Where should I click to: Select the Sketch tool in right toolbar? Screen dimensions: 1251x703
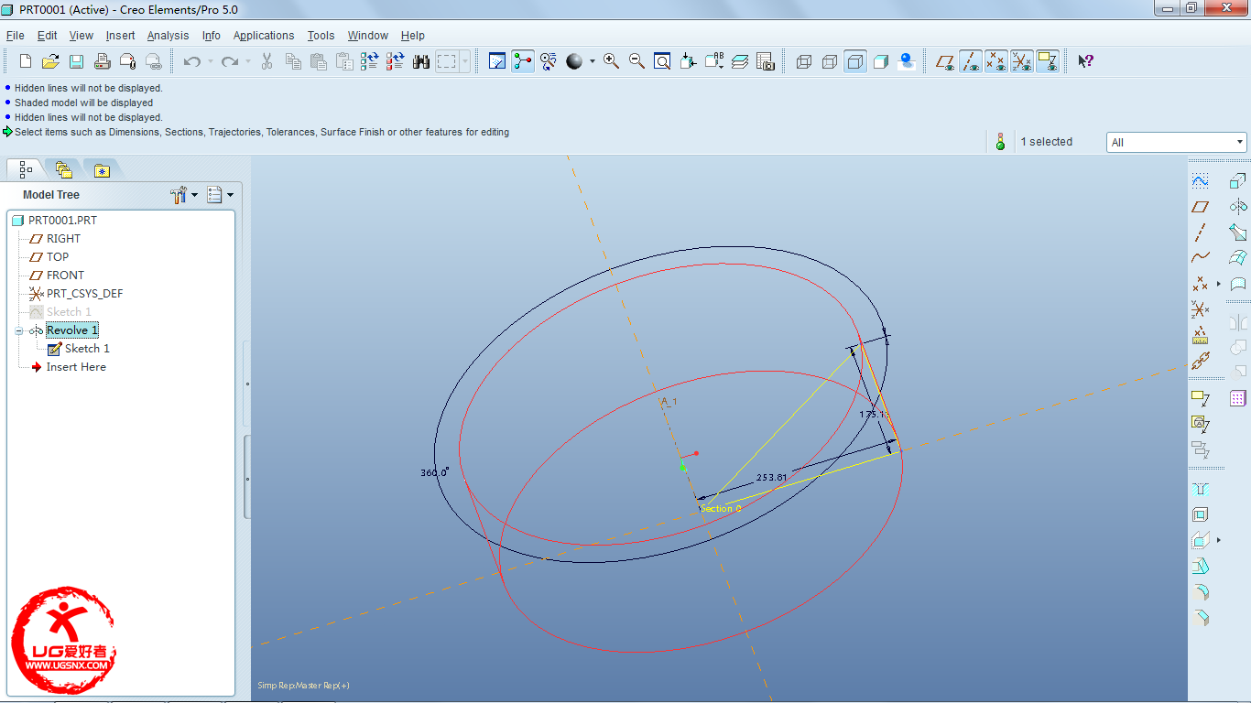(x=1201, y=181)
